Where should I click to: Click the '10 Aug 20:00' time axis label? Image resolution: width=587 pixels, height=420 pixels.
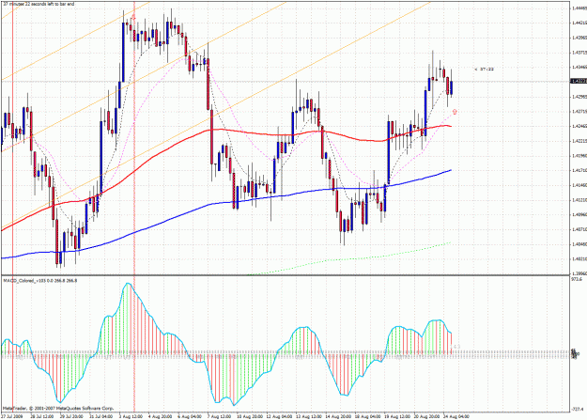[249, 416]
